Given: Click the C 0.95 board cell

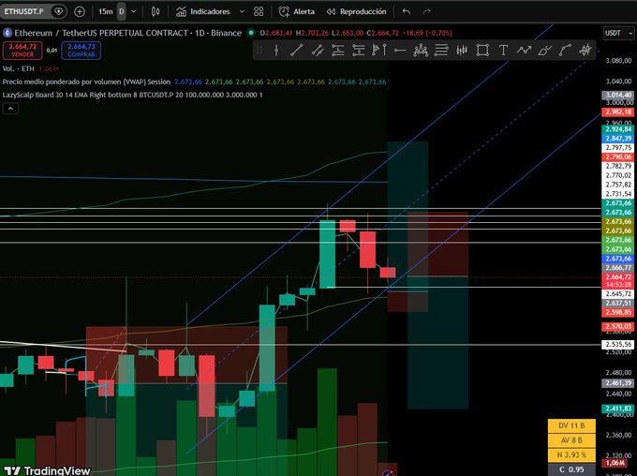Looking at the screenshot, I should [x=571, y=469].
